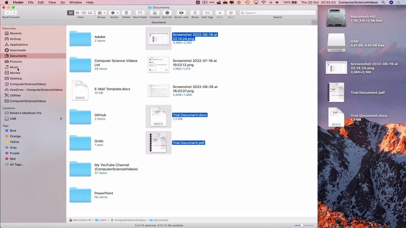Select the Macintosh HD drive on the desktop
Screen dimensions: 406x228
[x=336, y=18]
